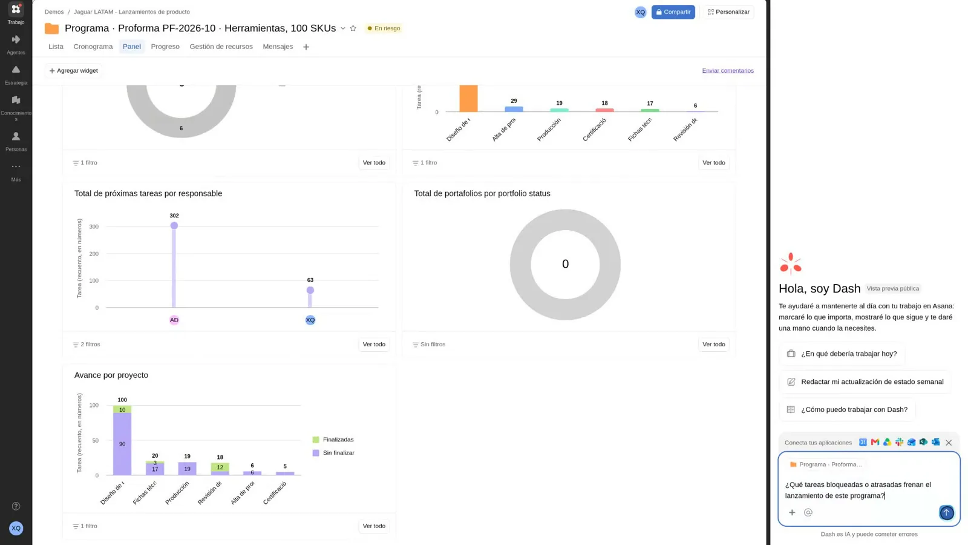Click XQ member avatar in header
Image resolution: width=968 pixels, height=545 pixels.
(640, 12)
